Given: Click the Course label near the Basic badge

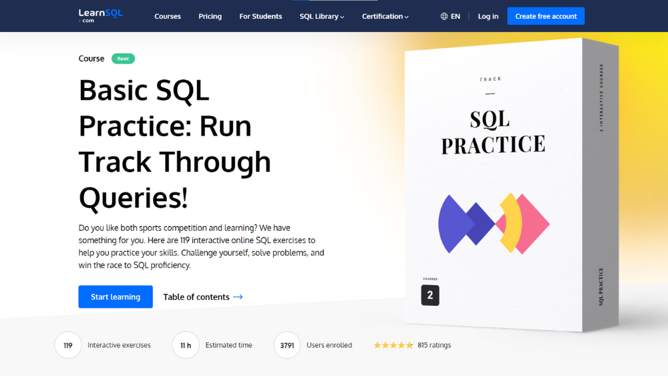Looking at the screenshot, I should point(91,58).
